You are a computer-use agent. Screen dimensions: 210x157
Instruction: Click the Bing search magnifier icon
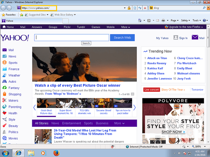click(204, 8)
